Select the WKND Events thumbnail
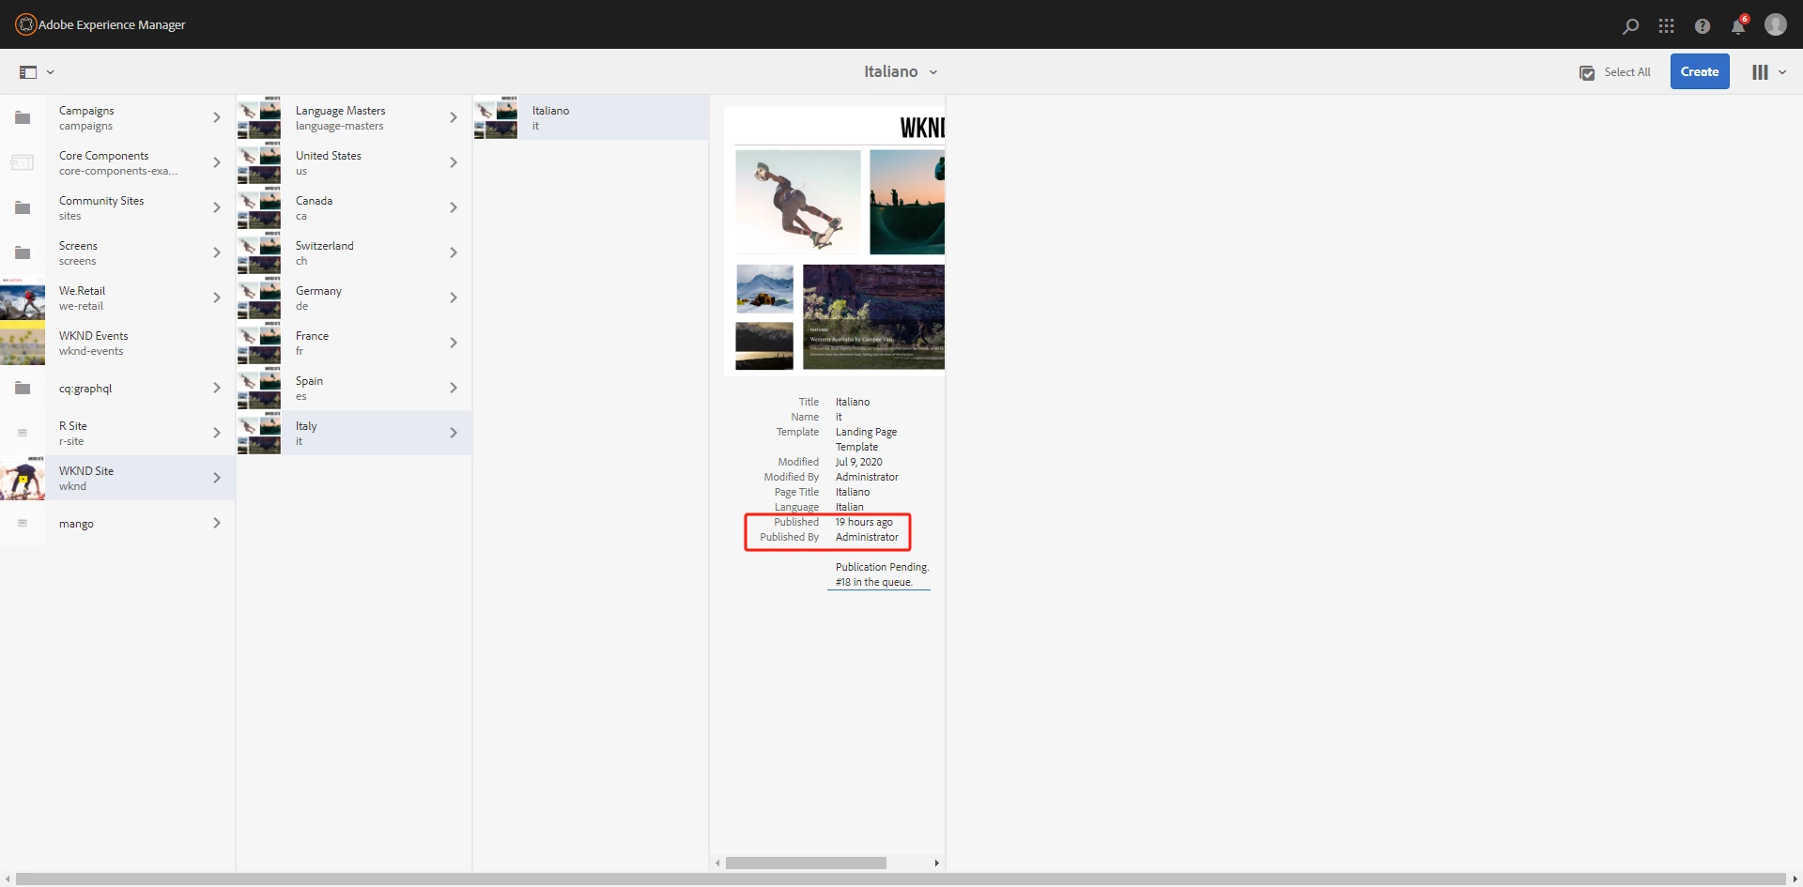This screenshot has height=887, width=1803. [x=23, y=343]
